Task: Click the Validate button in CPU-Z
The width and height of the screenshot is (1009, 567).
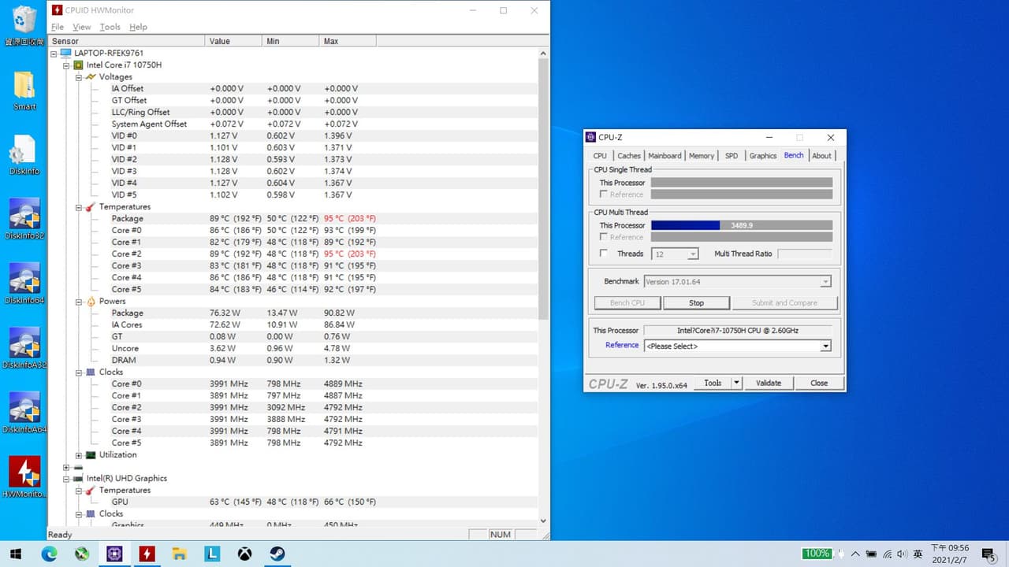Action: tap(769, 383)
